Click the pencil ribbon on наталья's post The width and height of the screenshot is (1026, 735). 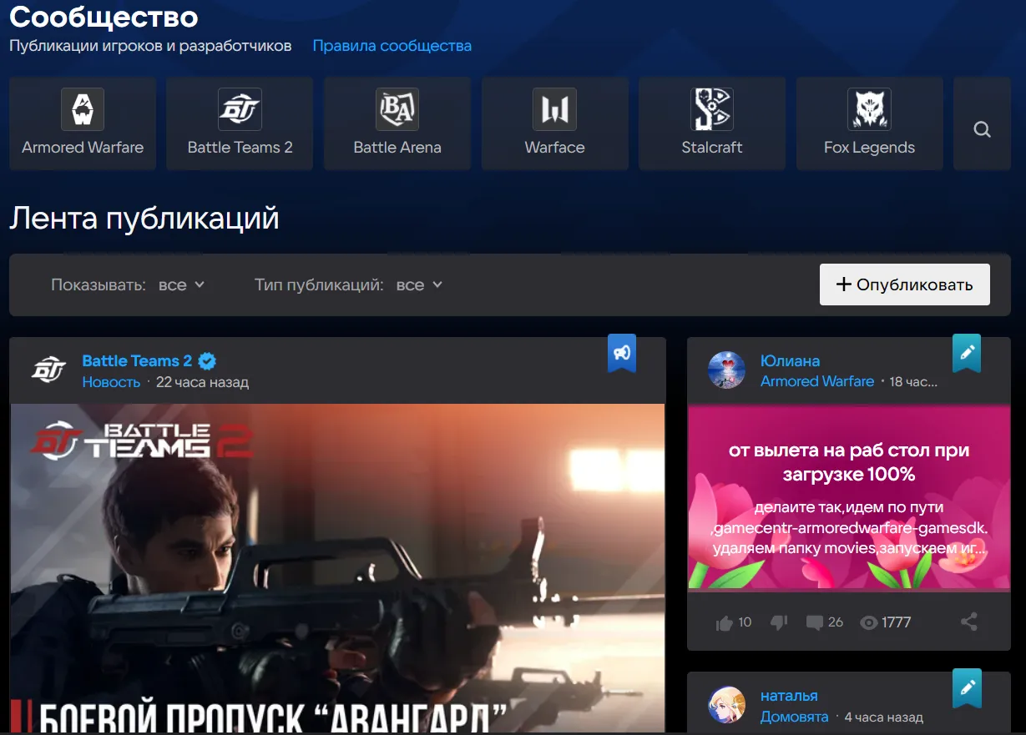coord(967,688)
